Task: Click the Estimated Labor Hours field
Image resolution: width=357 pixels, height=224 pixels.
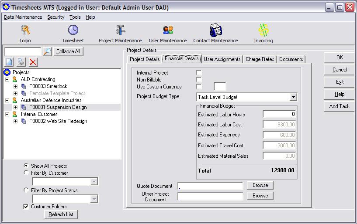Action: tap(279, 114)
